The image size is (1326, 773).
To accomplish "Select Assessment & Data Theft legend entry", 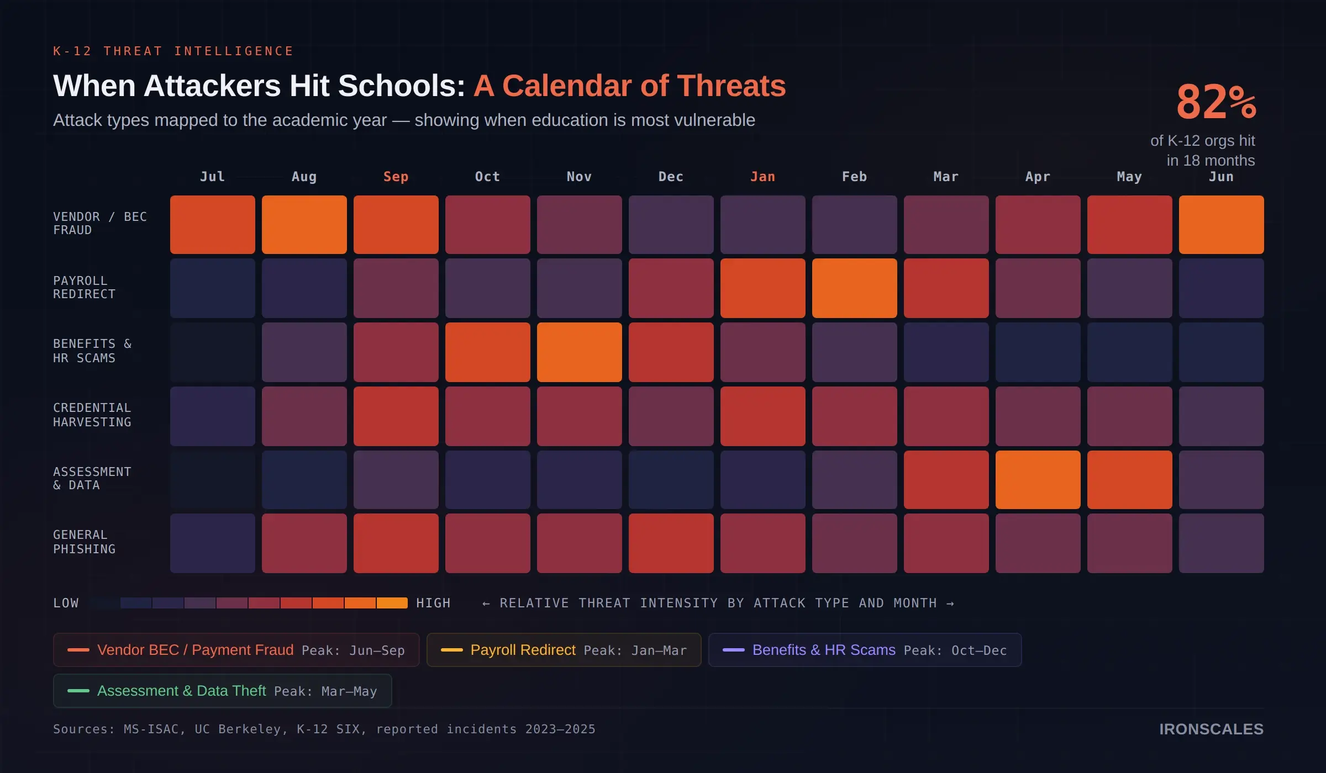I will pos(222,691).
